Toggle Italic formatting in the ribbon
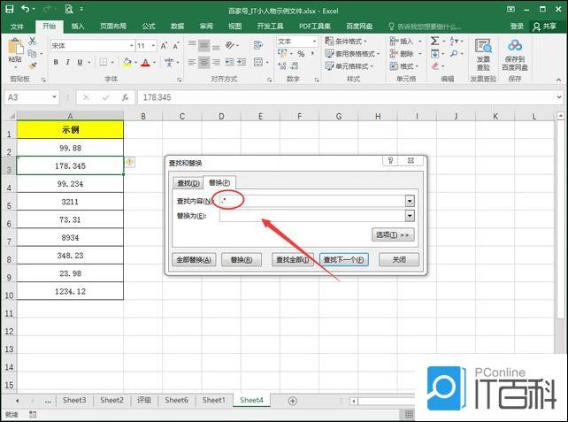568x422 pixels. (x=67, y=62)
